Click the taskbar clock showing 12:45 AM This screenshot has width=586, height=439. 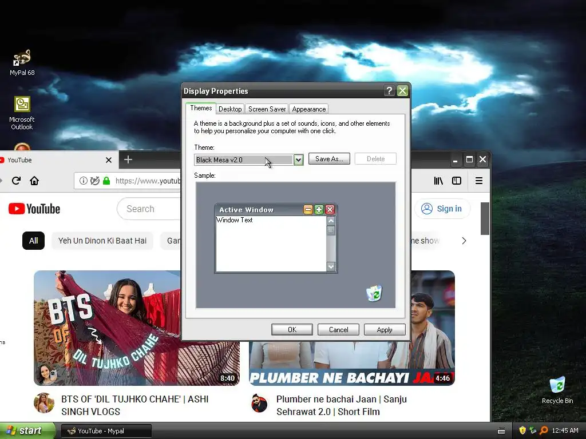[565, 430]
